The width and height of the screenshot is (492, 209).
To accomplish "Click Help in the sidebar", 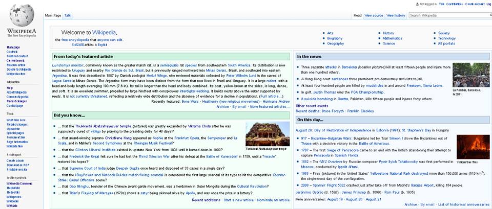I will [9, 88].
